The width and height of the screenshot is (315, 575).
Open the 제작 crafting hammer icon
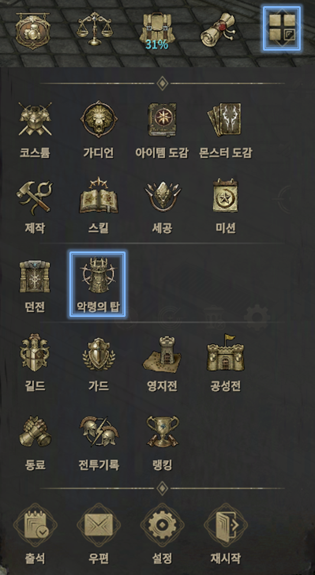click(35, 206)
